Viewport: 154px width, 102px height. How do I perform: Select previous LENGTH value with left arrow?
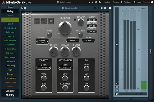(x=37, y=42)
